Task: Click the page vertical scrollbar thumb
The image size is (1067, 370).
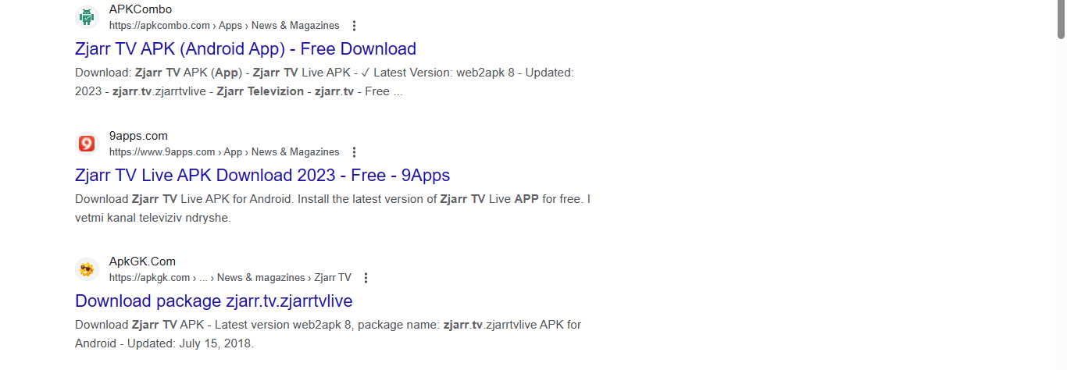Action: [1062, 19]
